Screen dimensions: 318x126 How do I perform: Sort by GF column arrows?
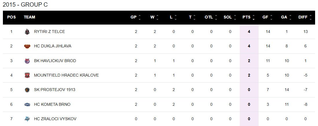pos(271,17)
